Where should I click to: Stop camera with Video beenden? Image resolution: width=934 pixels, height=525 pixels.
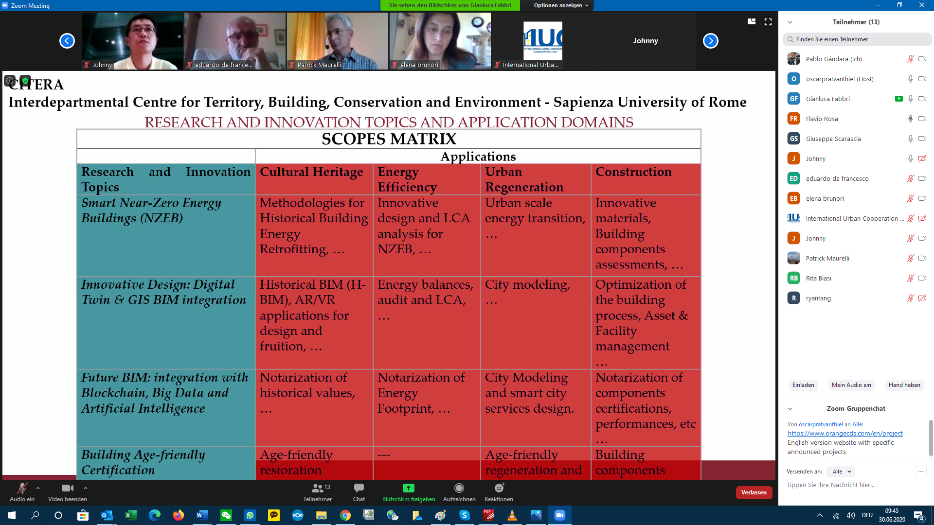tap(67, 488)
